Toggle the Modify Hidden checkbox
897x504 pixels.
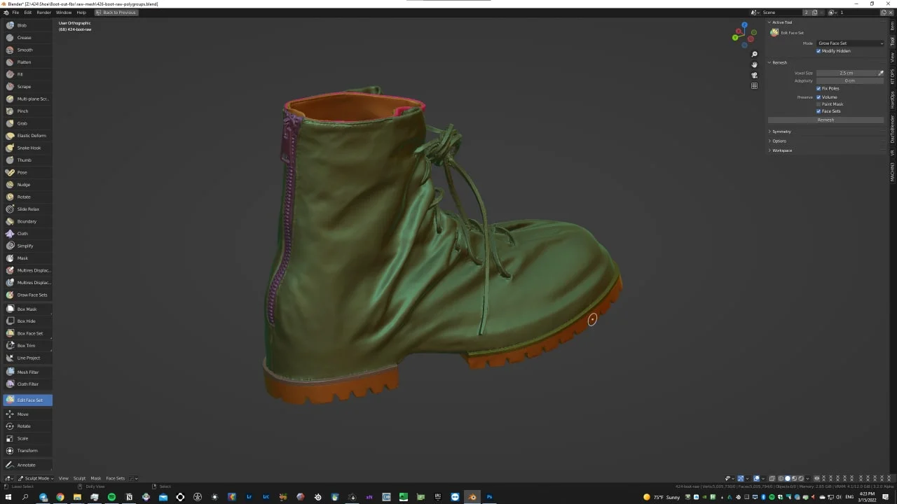pyautogui.click(x=819, y=51)
